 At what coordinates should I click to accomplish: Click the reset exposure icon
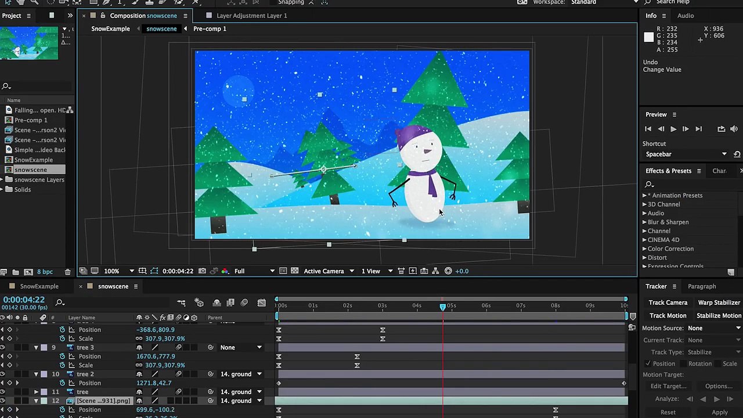(x=448, y=271)
